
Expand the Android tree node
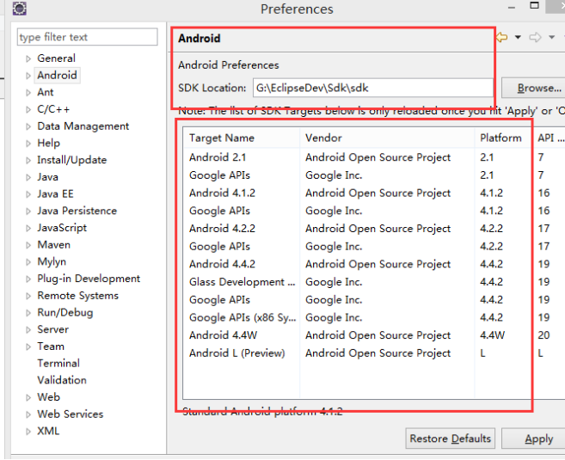coord(28,76)
